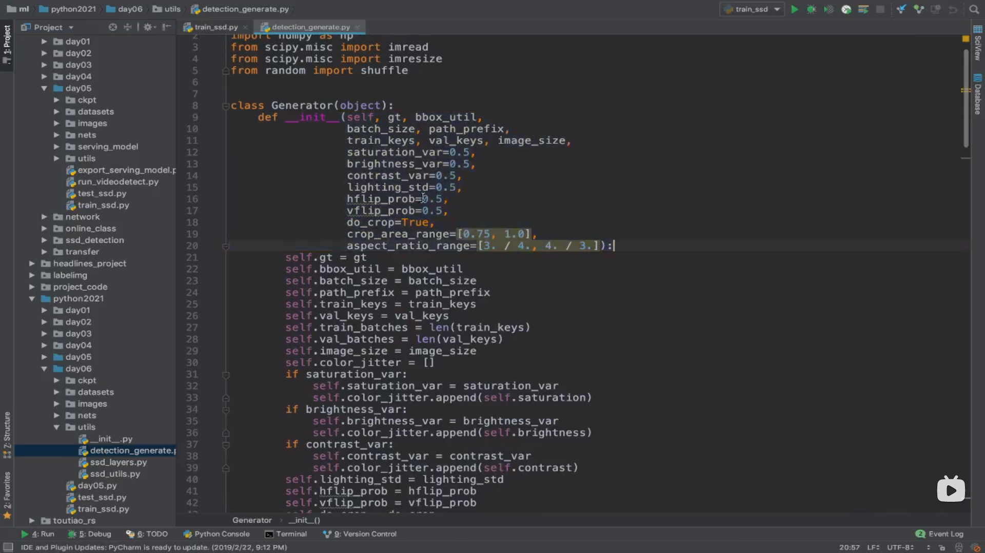Click Generator breadcrumb
985x553 pixels.
[252, 520]
